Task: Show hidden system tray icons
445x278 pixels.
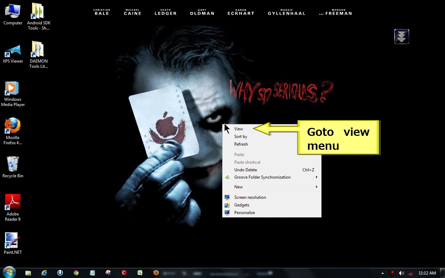Action: tap(382, 273)
